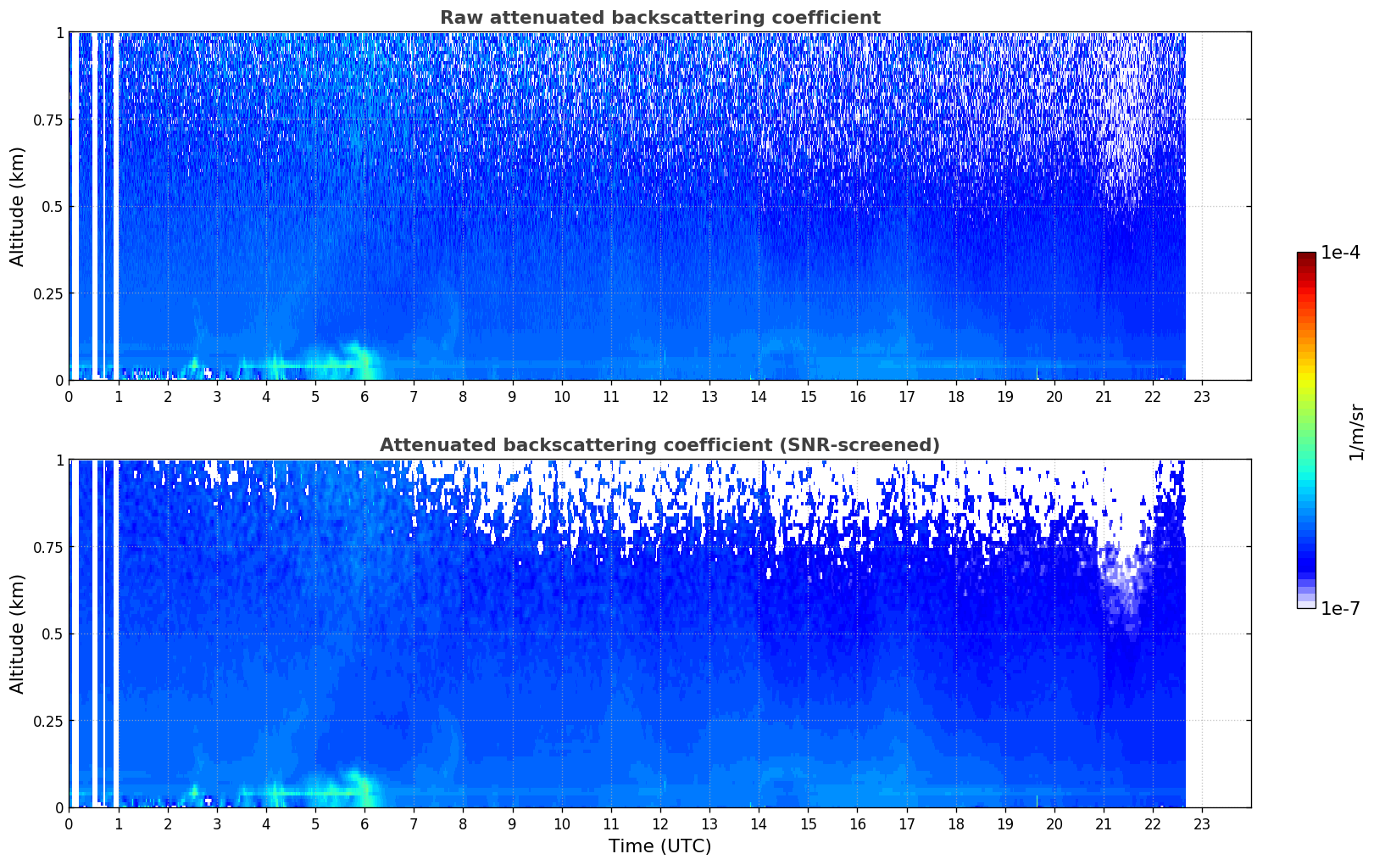Viewport: 1374px width, 865px height.
Task: Click the 'Raw attenuated backscattering coefficient' title
Action: coord(659,18)
